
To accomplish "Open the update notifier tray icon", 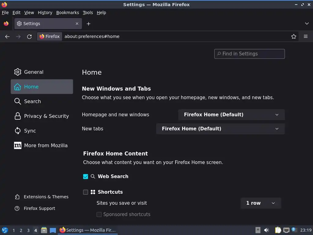I will click(x=294, y=230).
